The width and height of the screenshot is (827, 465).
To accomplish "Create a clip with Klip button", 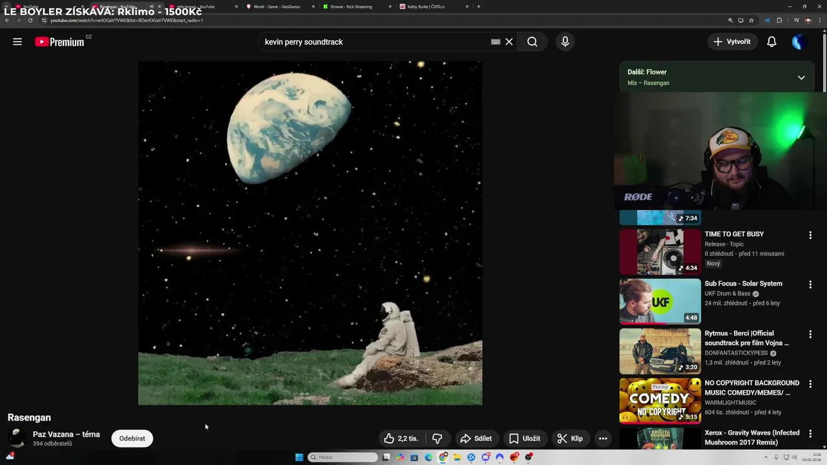I will pyautogui.click(x=570, y=439).
